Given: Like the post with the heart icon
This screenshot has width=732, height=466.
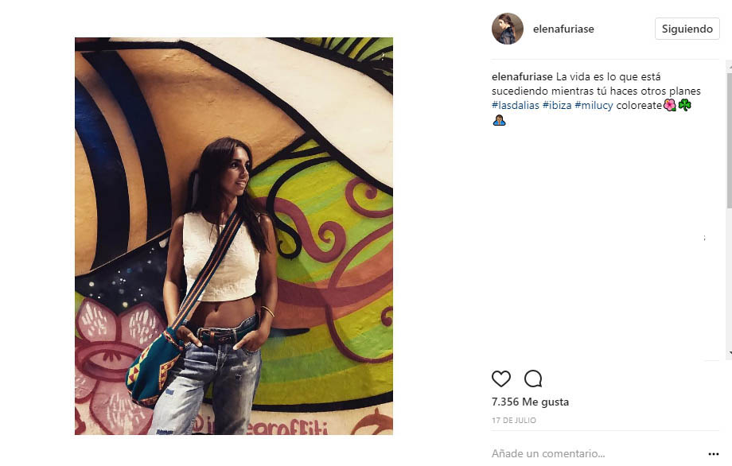Looking at the screenshot, I should point(501,379).
